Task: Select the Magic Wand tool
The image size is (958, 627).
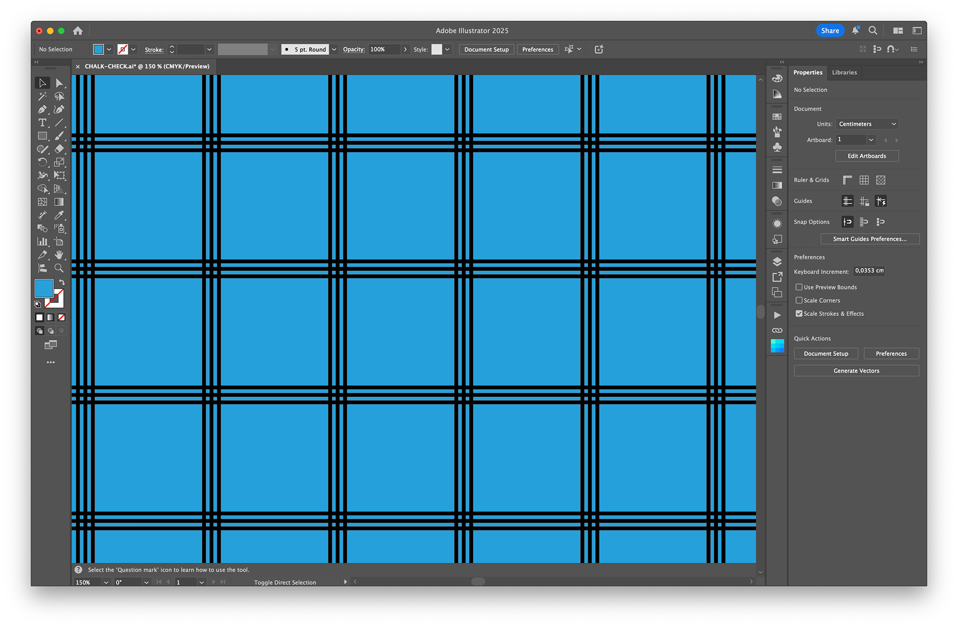Action: tap(42, 96)
